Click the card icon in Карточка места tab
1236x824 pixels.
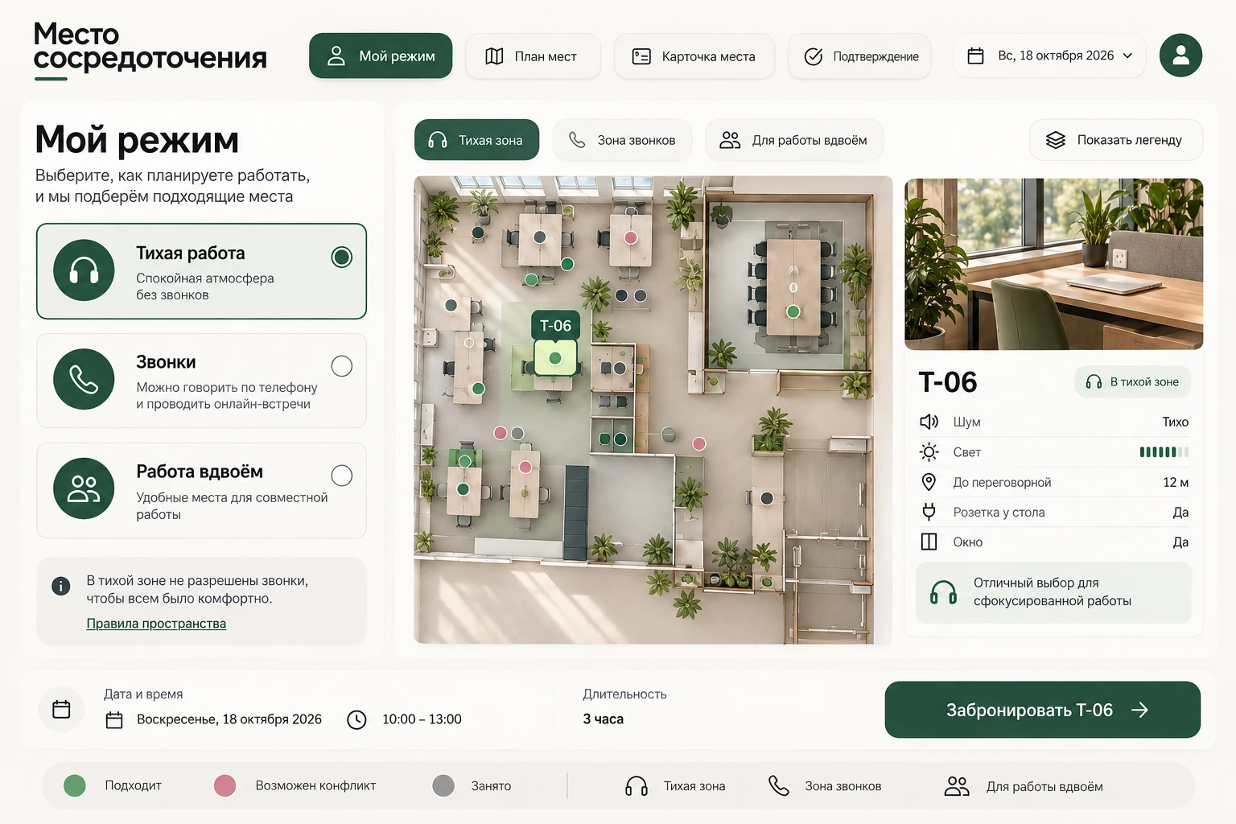(641, 56)
